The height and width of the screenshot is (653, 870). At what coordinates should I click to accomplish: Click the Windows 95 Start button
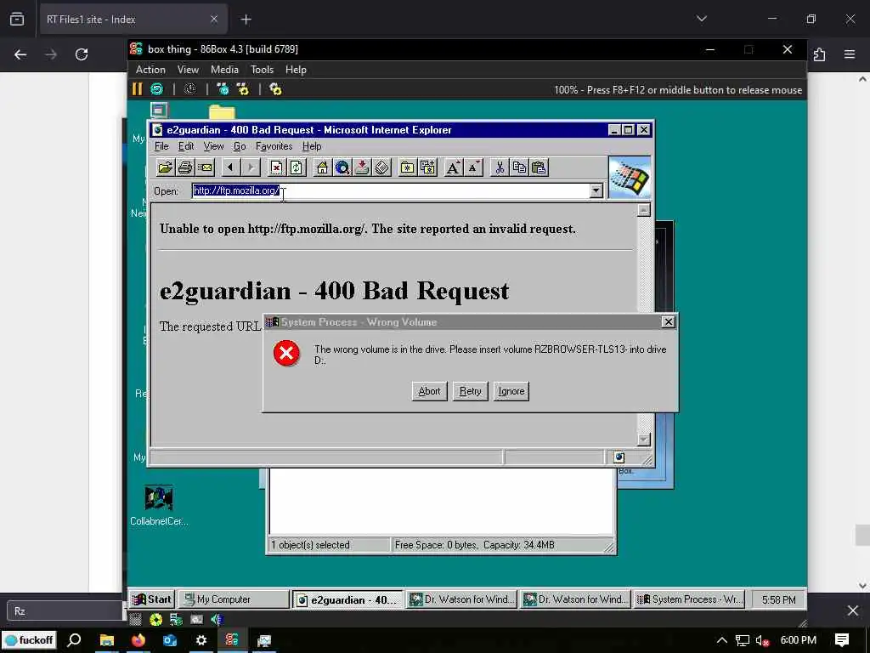(153, 599)
